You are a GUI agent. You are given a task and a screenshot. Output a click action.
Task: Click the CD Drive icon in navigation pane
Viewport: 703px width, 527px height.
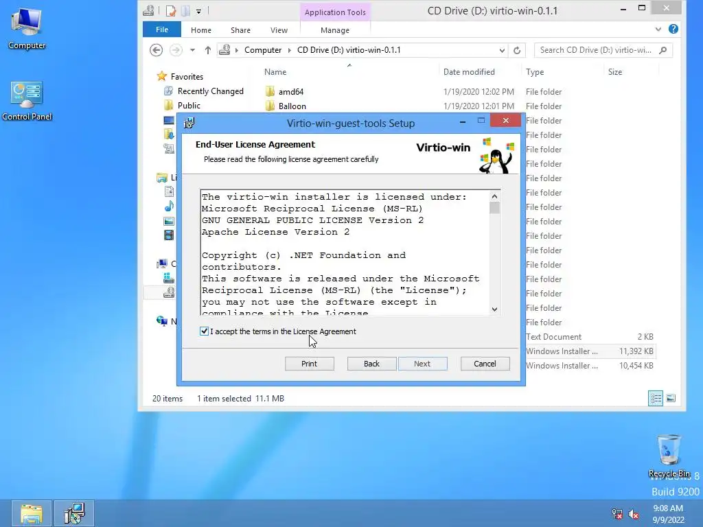click(x=169, y=292)
